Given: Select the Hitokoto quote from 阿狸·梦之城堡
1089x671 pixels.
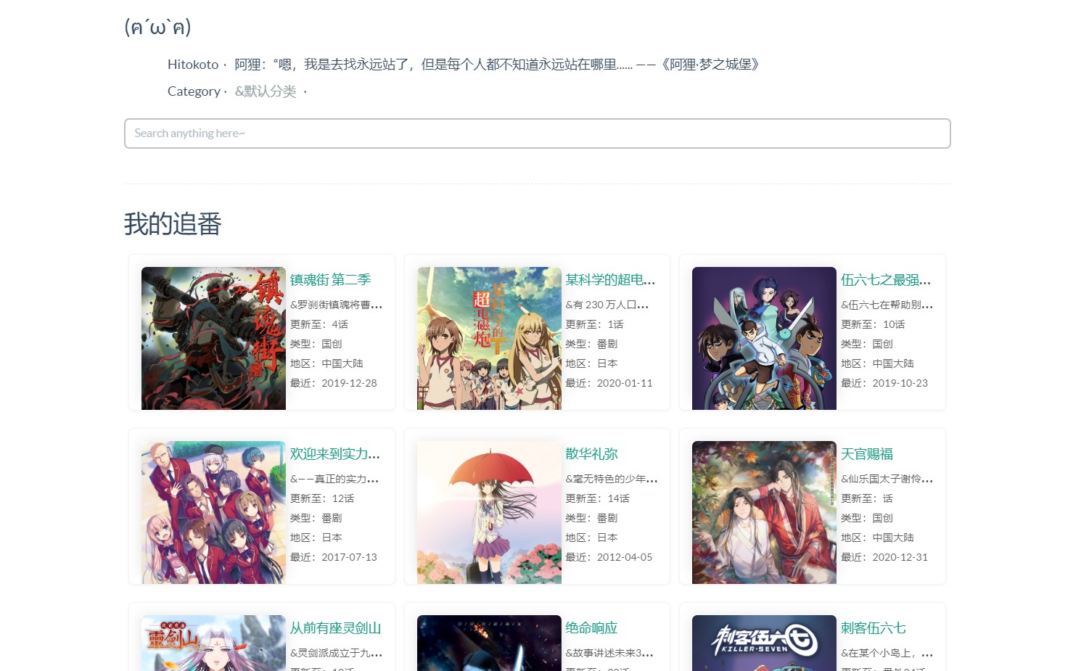Looking at the screenshot, I should (497, 65).
